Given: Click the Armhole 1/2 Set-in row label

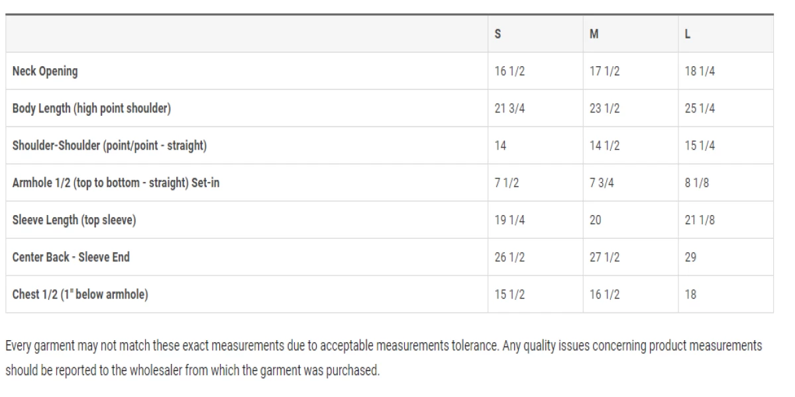Looking at the screenshot, I should click(116, 183).
